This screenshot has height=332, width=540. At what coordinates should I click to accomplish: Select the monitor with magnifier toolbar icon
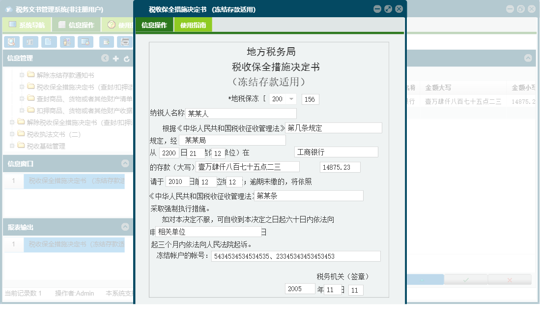click(85, 42)
